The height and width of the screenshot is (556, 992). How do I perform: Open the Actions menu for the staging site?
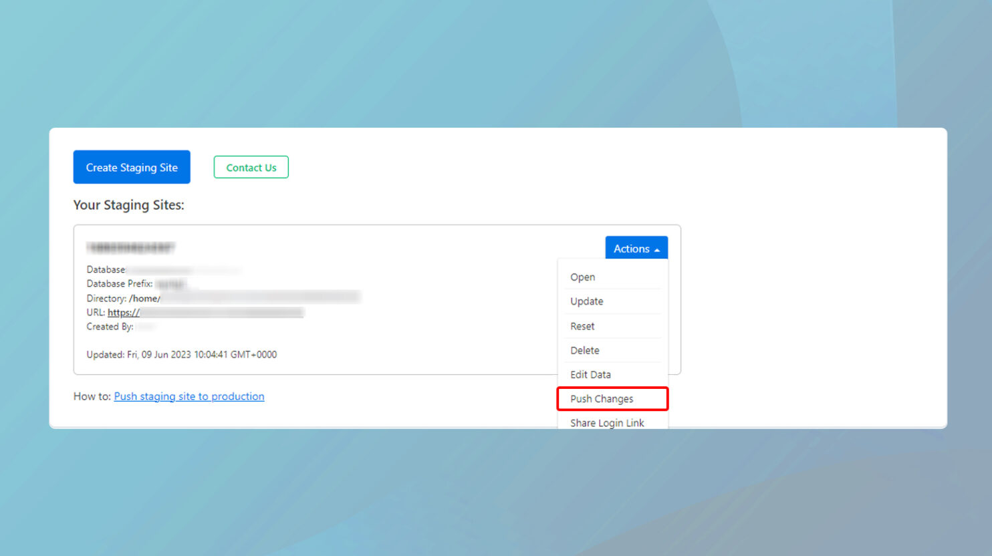[x=636, y=248]
